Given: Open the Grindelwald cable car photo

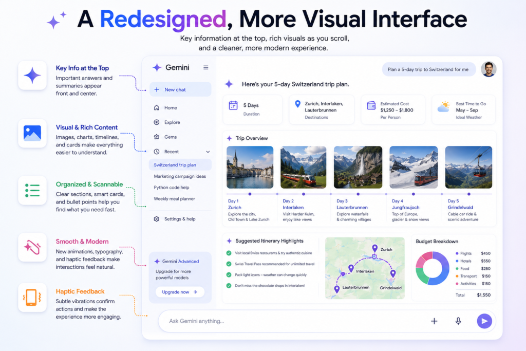Looking at the screenshot, I should (x=468, y=167).
